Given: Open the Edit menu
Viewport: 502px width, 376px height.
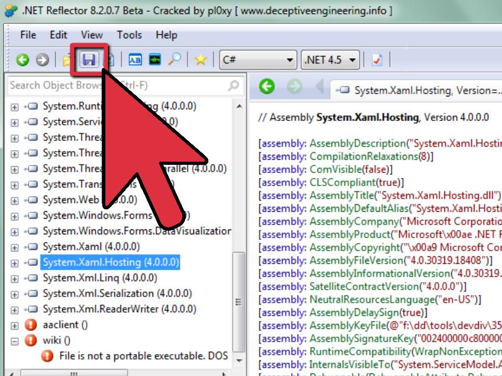Looking at the screenshot, I should (x=58, y=34).
